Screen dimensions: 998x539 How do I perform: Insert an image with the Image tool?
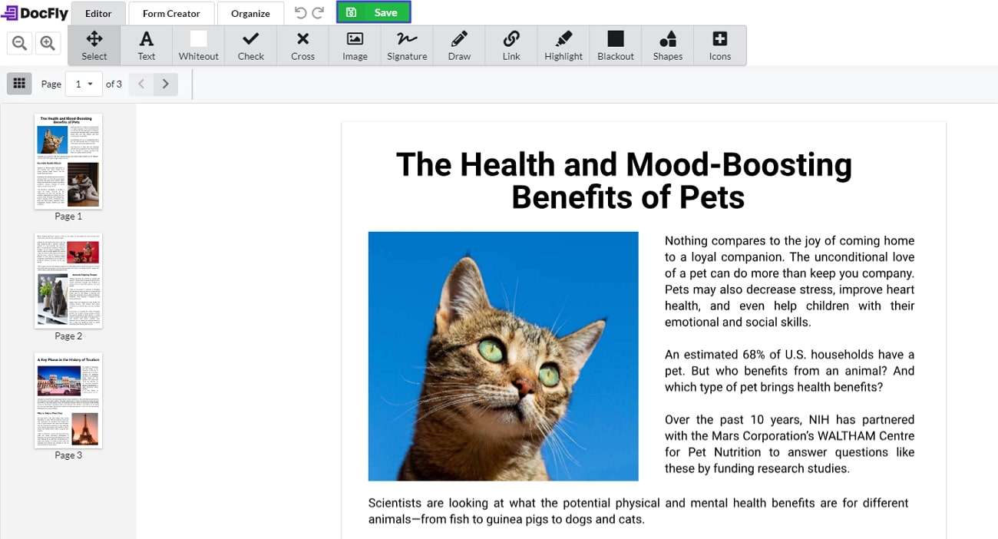[355, 45]
